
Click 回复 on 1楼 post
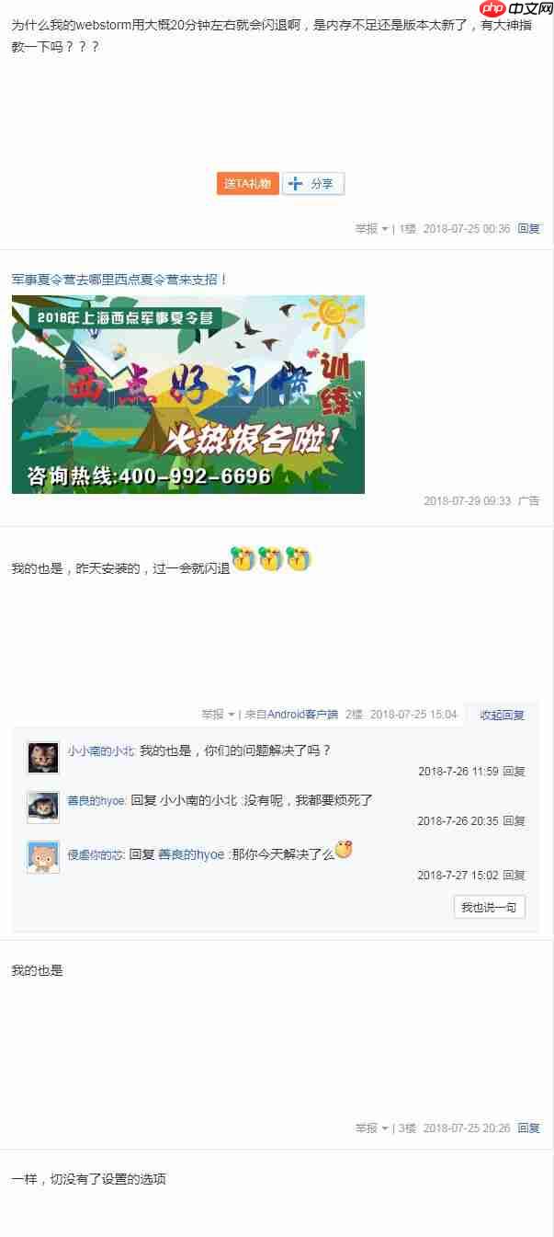click(528, 229)
